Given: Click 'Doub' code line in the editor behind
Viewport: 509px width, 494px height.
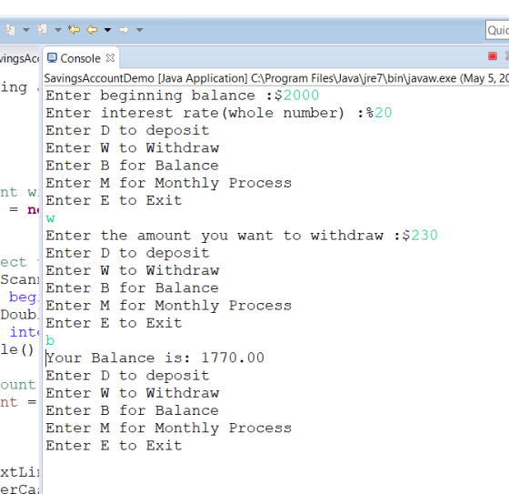Looking at the screenshot, I should click(19, 315).
